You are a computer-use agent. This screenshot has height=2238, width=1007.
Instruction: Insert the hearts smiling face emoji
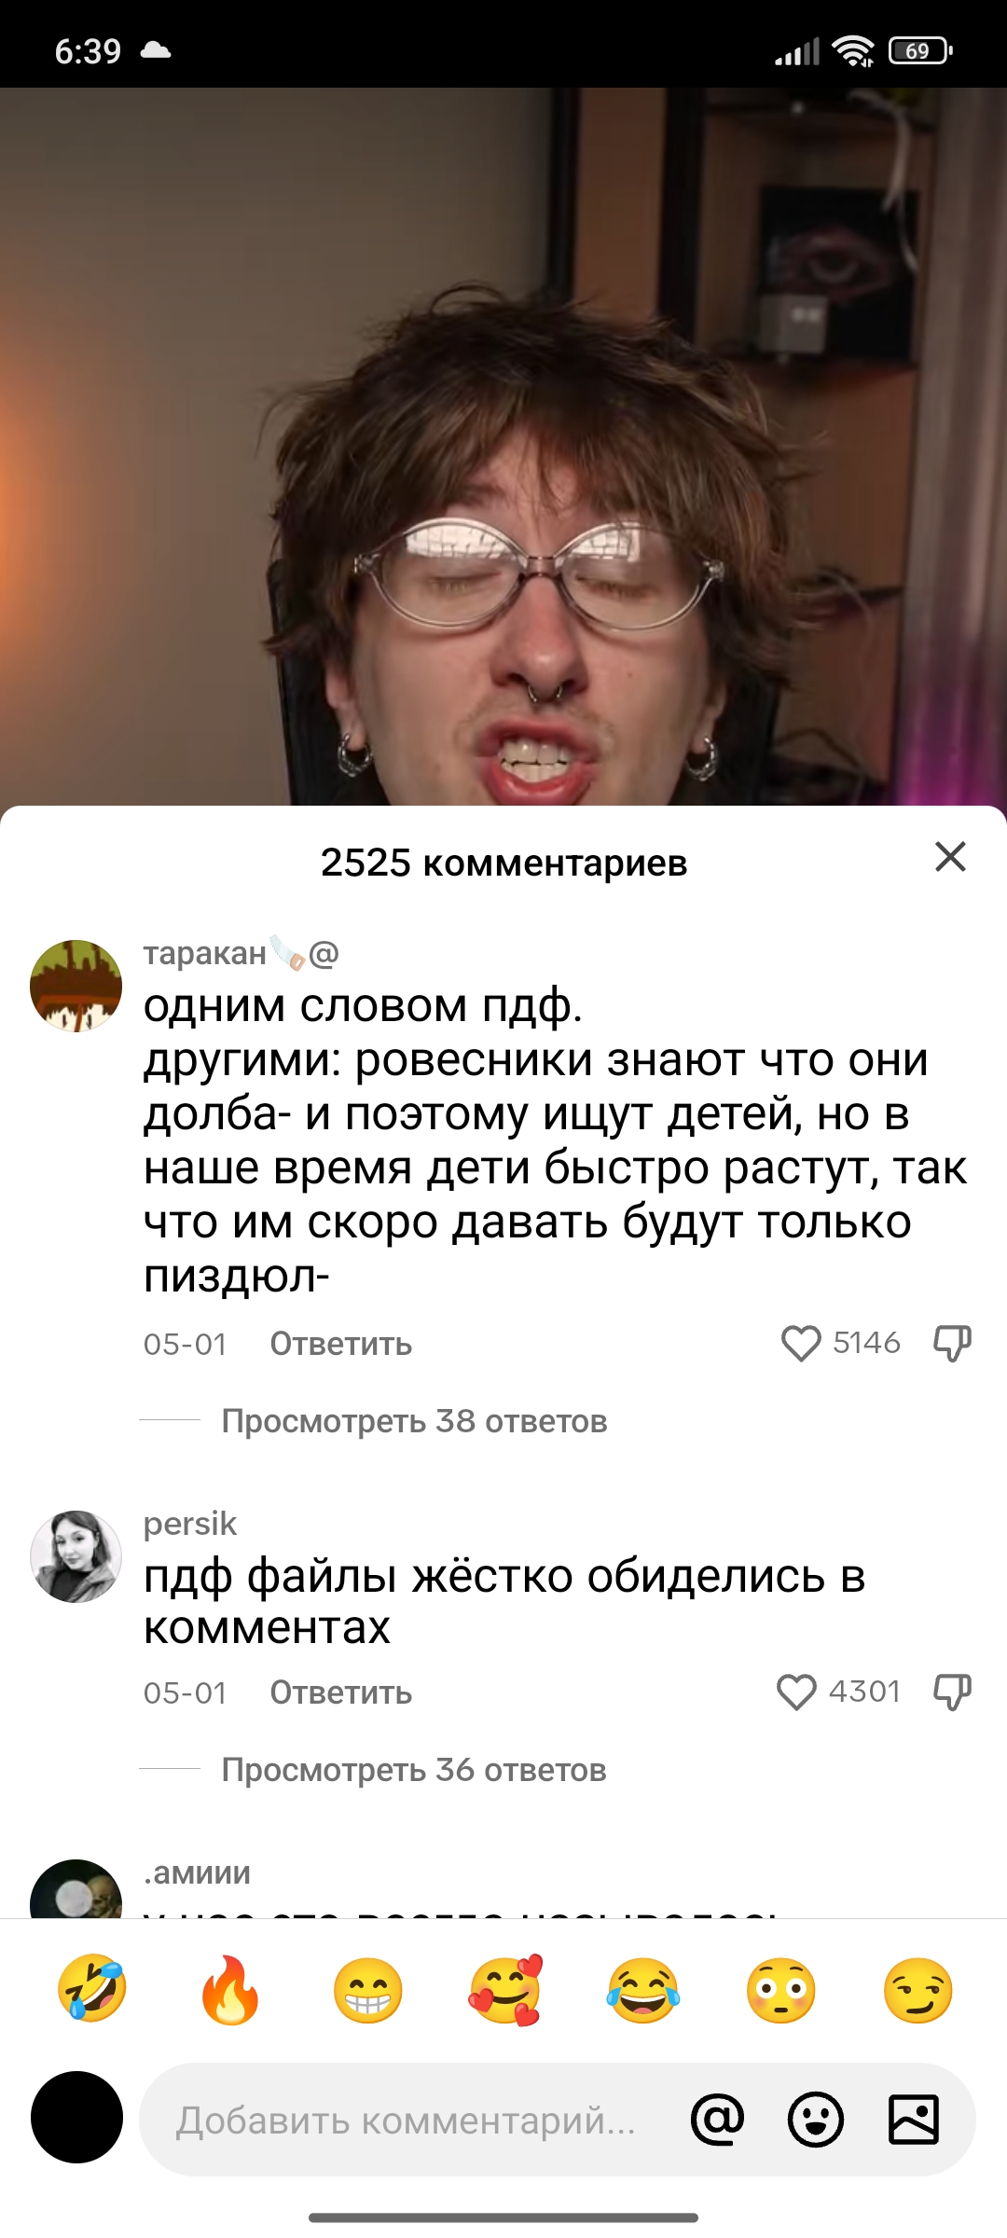tap(505, 1989)
